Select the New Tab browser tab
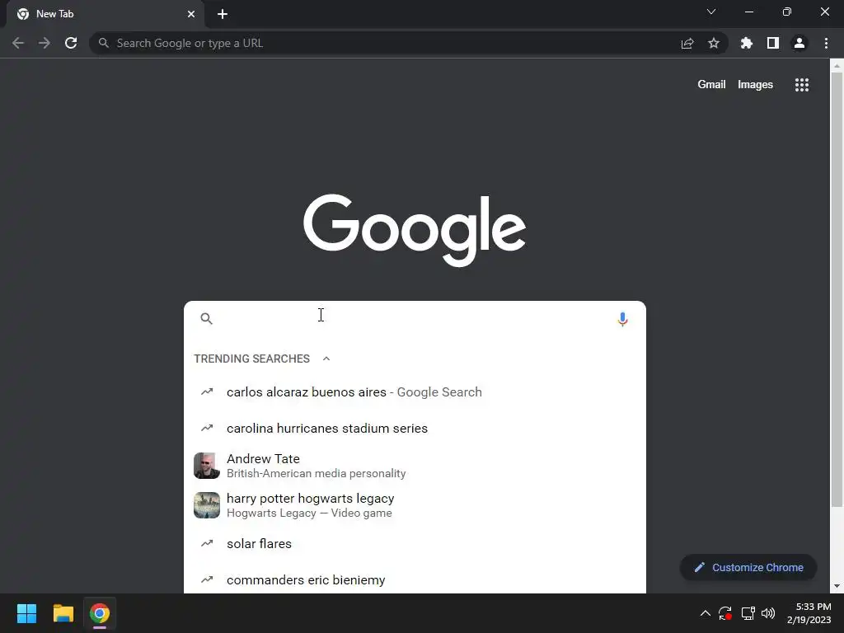Image resolution: width=844 pixels, height=633 pixels. pos(105,14)
